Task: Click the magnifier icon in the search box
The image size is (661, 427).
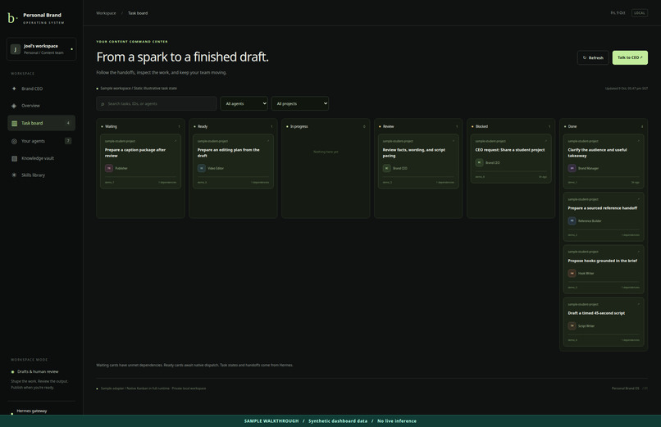Action: click(103, 104)
